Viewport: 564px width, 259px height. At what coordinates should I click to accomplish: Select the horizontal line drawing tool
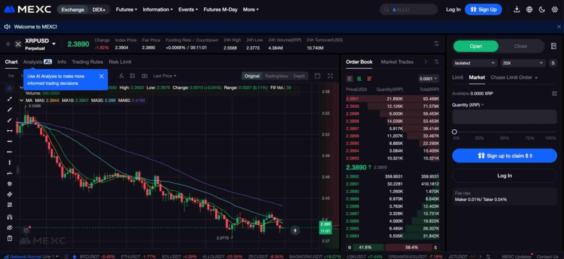click(x=10, y=130)
